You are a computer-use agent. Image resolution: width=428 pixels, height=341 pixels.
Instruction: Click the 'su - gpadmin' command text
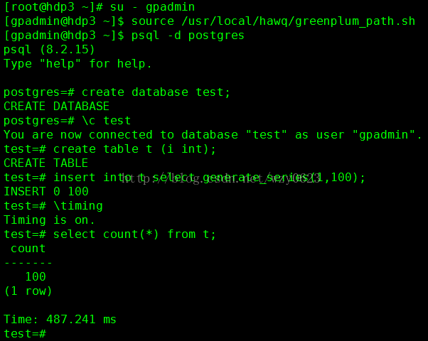pyautogui.click(x=152, y=7)
